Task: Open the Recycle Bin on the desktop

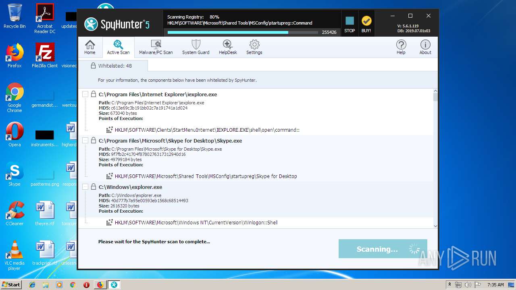Action: (x=15, y=16)
